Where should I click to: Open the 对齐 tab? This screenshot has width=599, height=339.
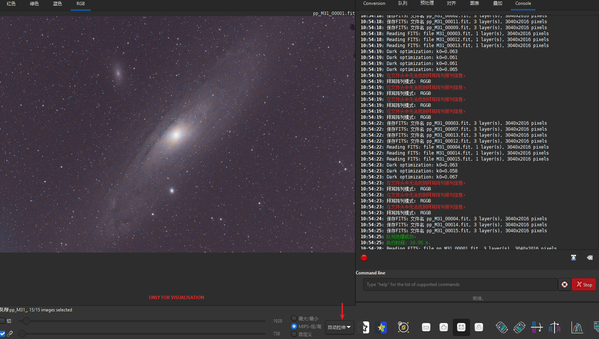451,3
